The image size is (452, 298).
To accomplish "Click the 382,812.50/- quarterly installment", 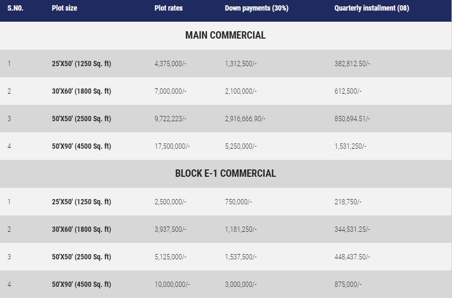I will (352, 64).
